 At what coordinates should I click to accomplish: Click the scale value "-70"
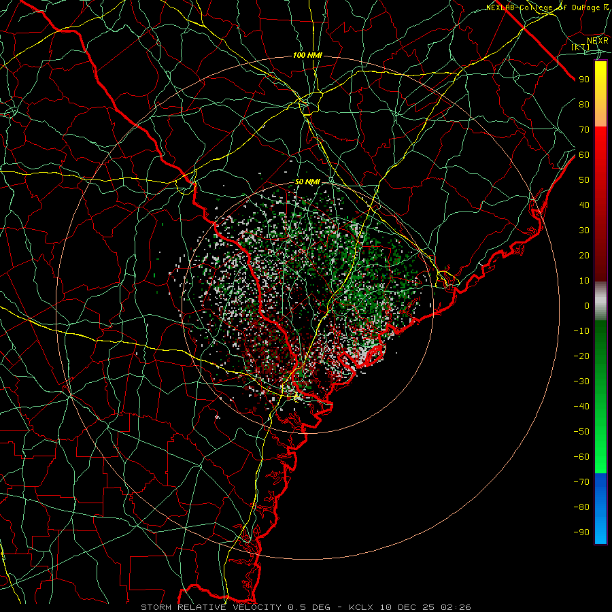point(581,482)
